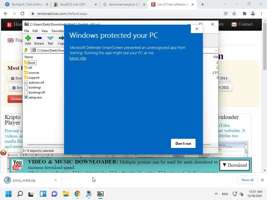Open File Explorer from the taskbar
The height and width of the screenshot is (200, 267).
point(66,194)
